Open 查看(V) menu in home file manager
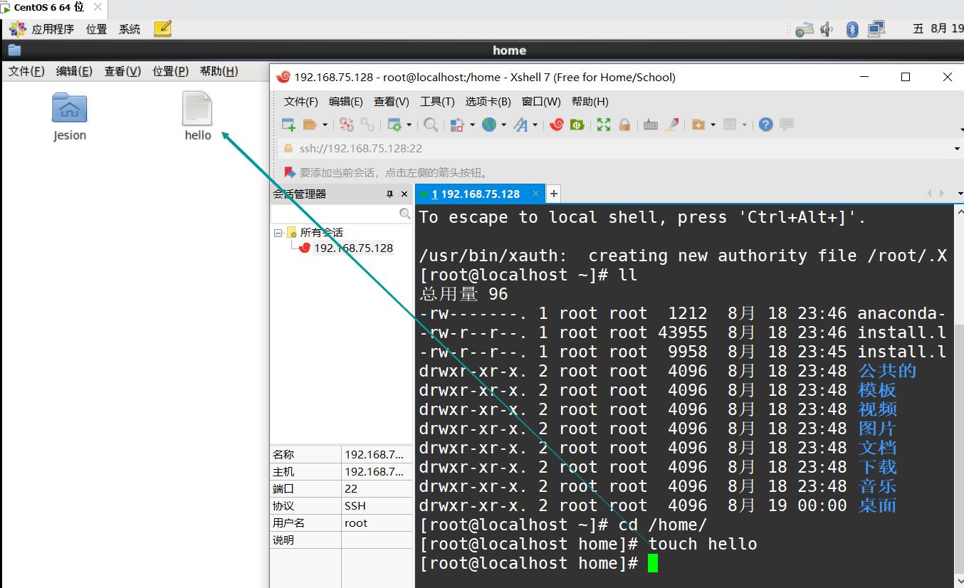964x588 pixels. (122, 71)
